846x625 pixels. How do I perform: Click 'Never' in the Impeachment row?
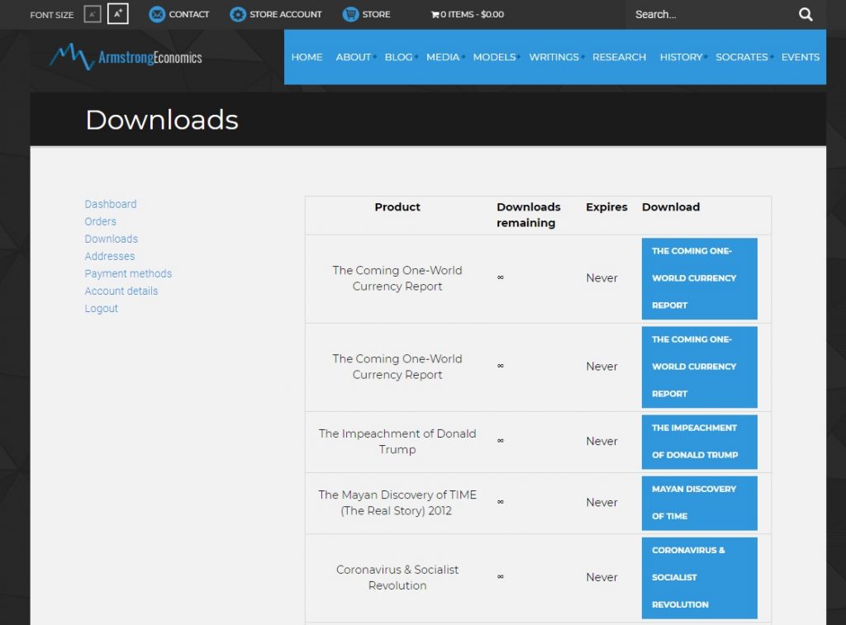pos(601,441)
